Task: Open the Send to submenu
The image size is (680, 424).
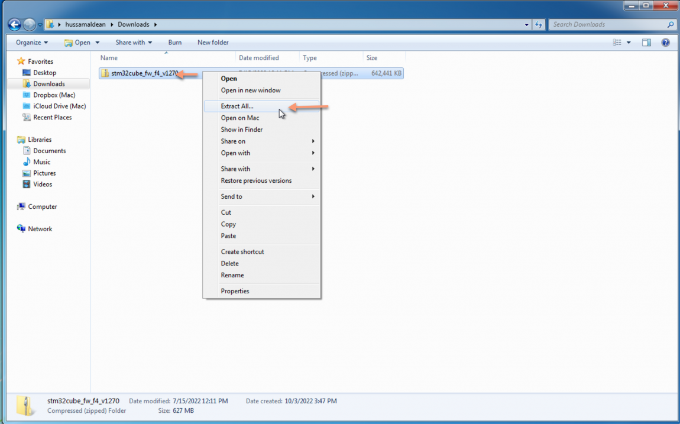Action: [x=232, y=196]
